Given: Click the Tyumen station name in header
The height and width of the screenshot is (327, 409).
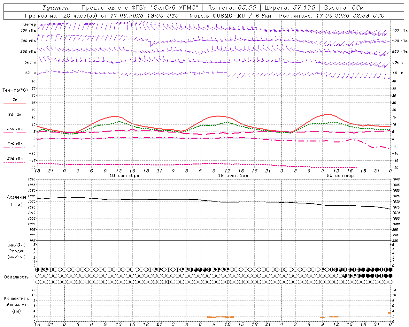Looking at the screenshot, I should click(56, 8).
